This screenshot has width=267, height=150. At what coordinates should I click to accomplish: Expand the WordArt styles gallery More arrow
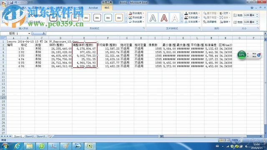point(182,22)
